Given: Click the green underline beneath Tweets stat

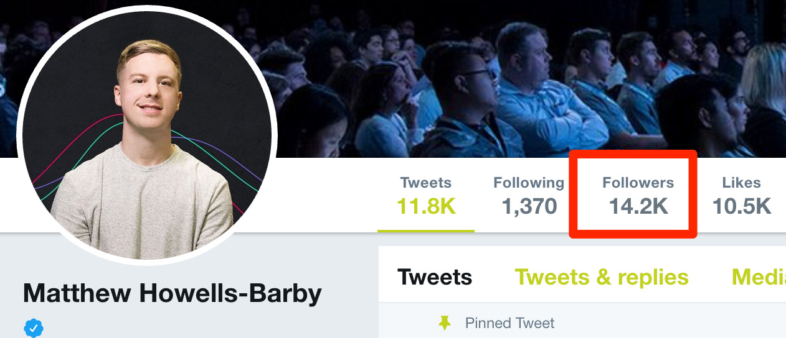Looking at the screenshot, I should coord(426,231).
